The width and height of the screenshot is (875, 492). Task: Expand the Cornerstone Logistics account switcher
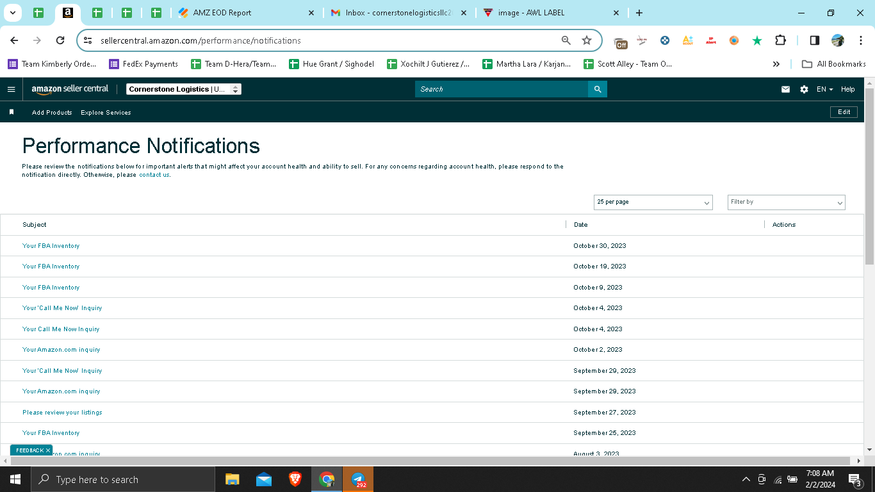[183, 89]
